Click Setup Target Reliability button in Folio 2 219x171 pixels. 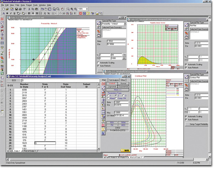click(197, 124)
